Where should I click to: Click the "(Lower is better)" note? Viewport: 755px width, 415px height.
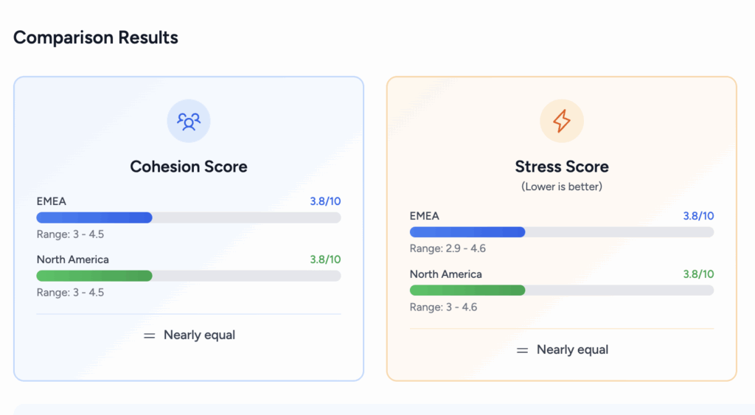(562, 186)
